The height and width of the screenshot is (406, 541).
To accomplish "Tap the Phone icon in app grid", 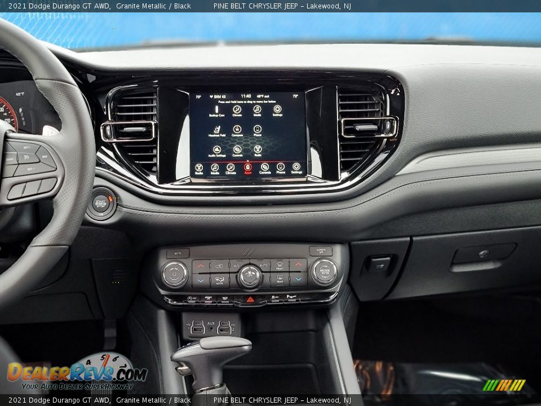I will point(258,131).
